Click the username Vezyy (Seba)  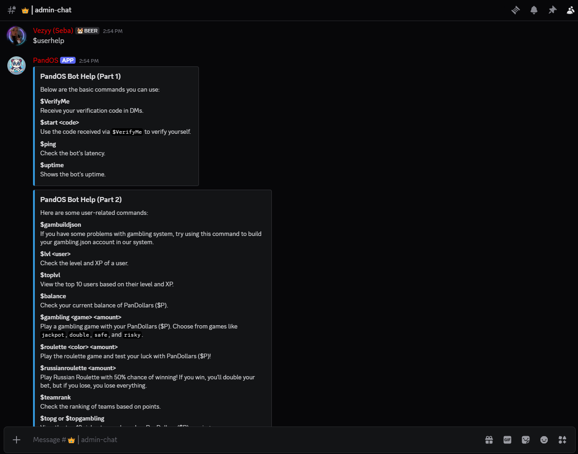[x=53, y=31]
